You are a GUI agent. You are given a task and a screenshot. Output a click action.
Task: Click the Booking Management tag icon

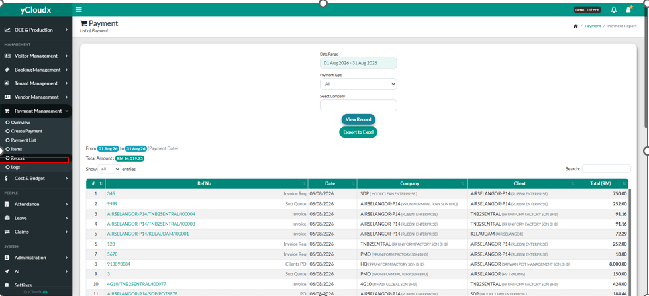(x=7, y=70)
